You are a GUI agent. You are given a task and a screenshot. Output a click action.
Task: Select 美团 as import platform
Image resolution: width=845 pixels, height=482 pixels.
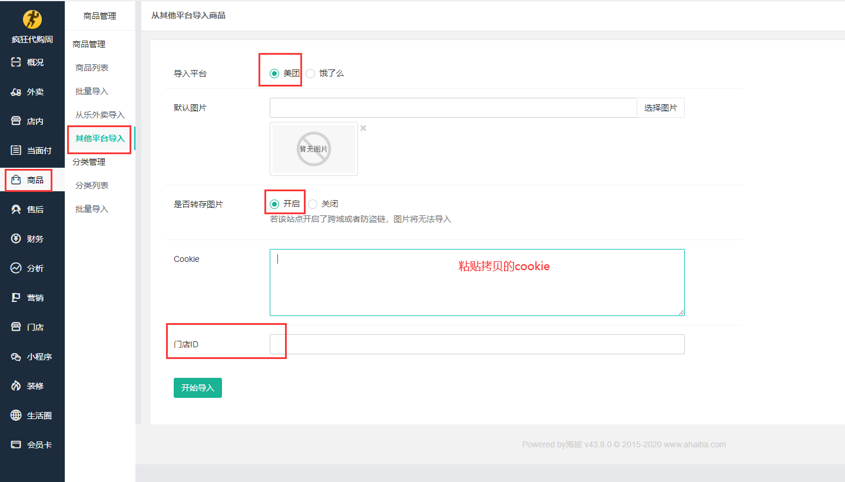tap(274, 74)
